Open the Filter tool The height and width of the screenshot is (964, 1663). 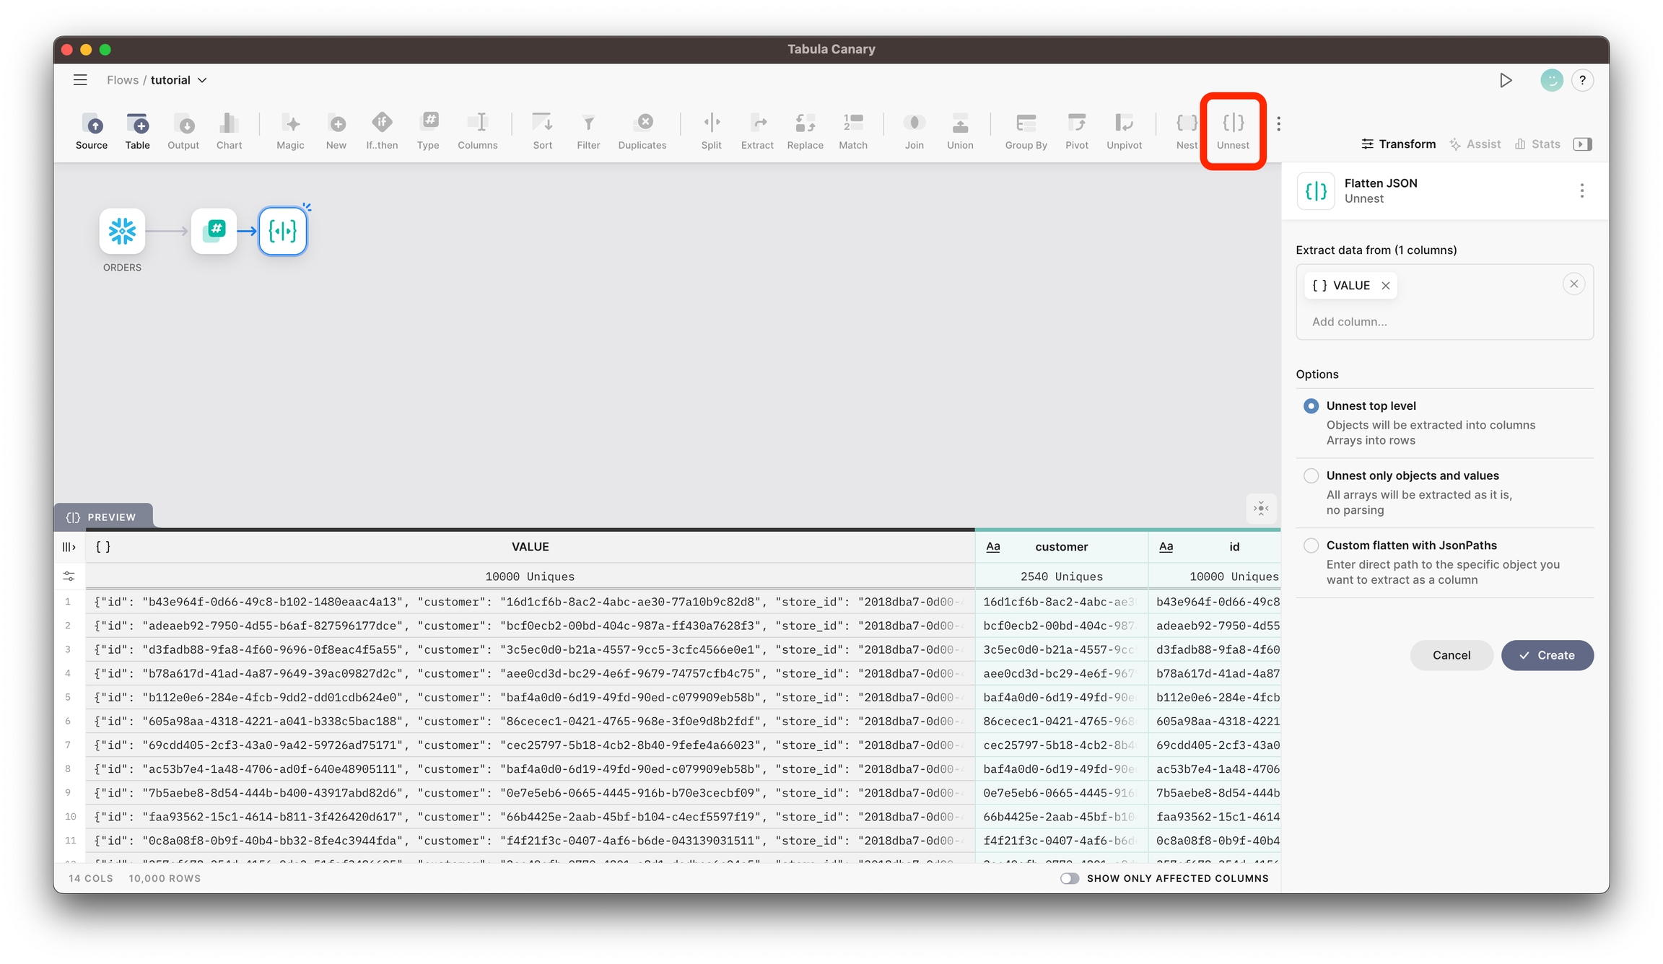tap(588, 130)
